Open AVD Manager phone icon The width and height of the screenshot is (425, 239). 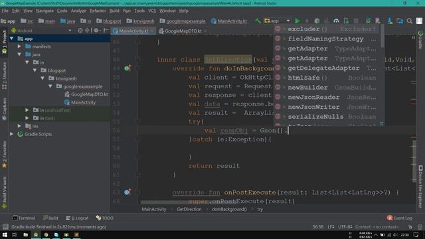[378, 21]
